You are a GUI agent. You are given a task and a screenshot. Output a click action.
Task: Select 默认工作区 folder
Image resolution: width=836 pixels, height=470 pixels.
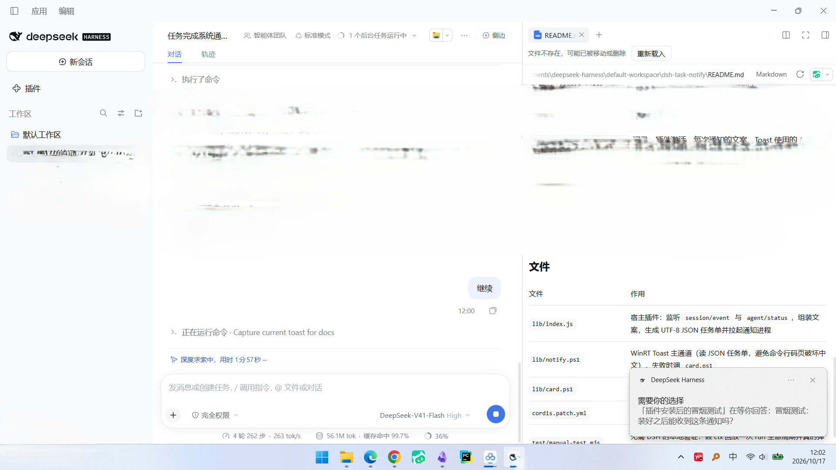(x=36, y=134)
